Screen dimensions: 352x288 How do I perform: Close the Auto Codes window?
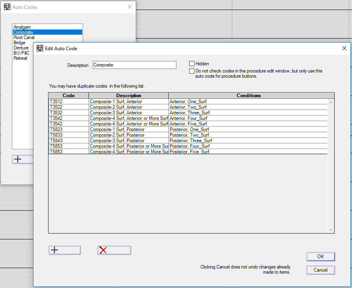pos(130,7)
